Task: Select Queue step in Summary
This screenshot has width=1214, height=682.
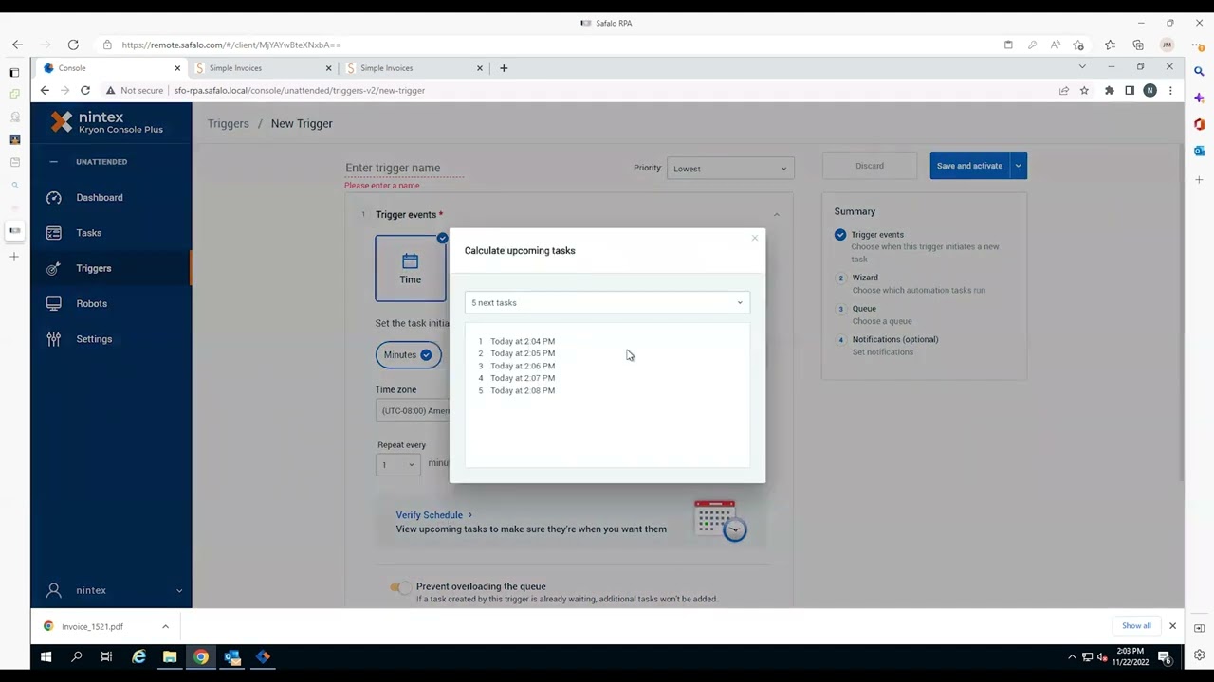Action: 864,309
